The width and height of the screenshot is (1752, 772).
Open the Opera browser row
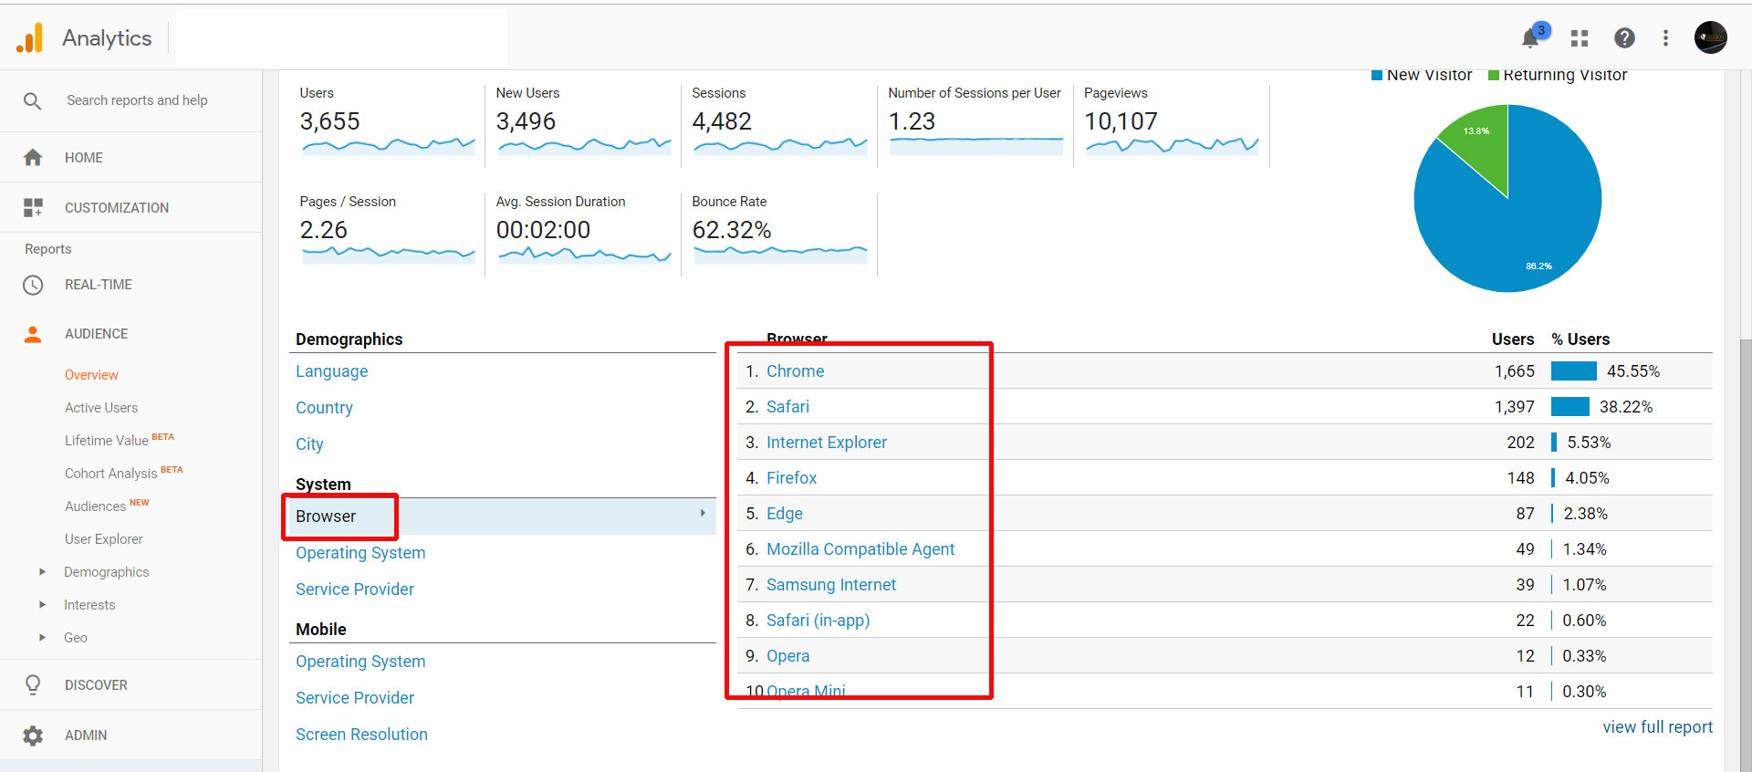787,656
